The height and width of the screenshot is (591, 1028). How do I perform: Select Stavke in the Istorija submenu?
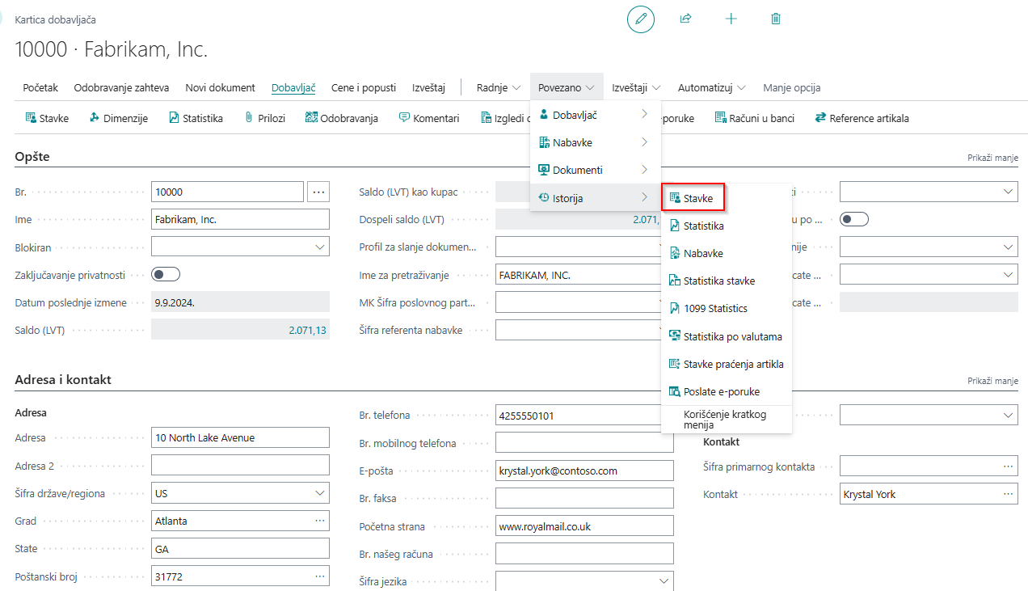(x=697, y=198)
